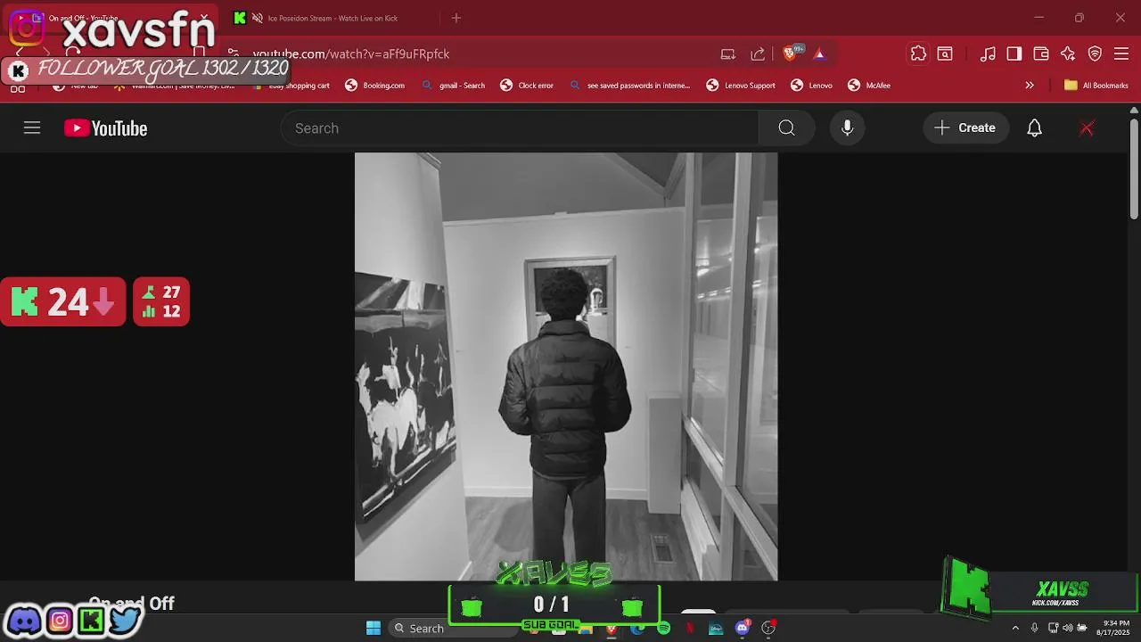Click the system tray microphone icon
This screenshot has height=642, width=1141.
tap(1035, 628)
